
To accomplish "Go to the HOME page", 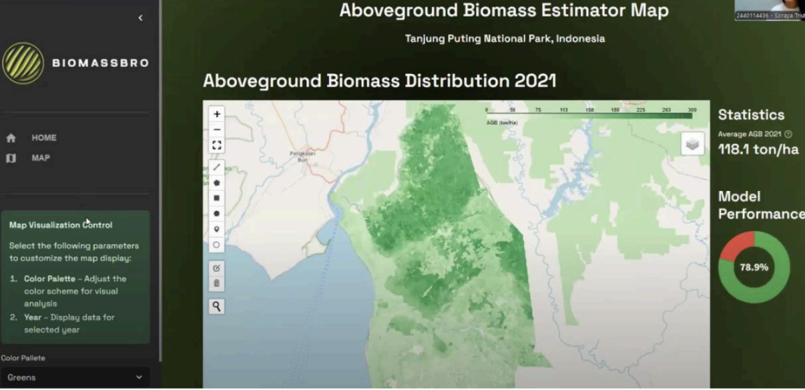I will 44,138.
